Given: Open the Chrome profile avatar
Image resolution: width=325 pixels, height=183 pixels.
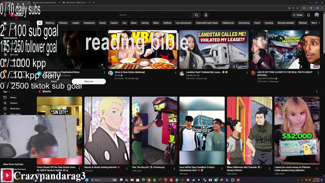Looking at the screenshot, I should 317,8.
